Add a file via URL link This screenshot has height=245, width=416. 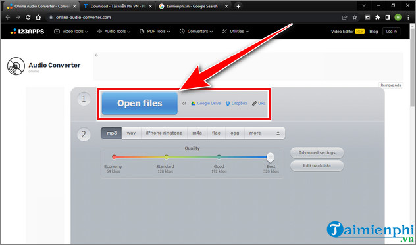point(259,103)
